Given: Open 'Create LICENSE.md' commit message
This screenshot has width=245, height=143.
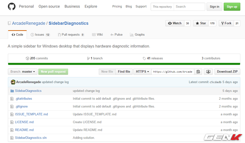Looking at the screenshot, I should [87, 122].
